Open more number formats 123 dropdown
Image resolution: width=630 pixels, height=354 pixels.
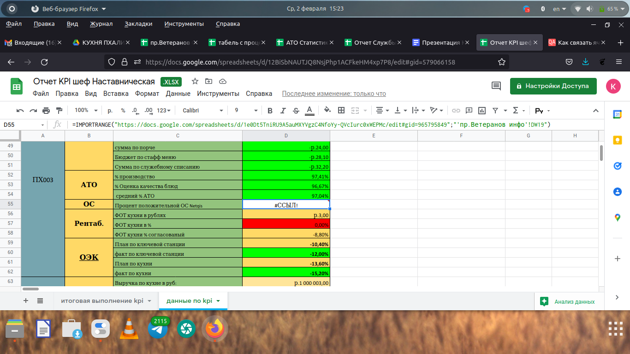click(164, 111)
